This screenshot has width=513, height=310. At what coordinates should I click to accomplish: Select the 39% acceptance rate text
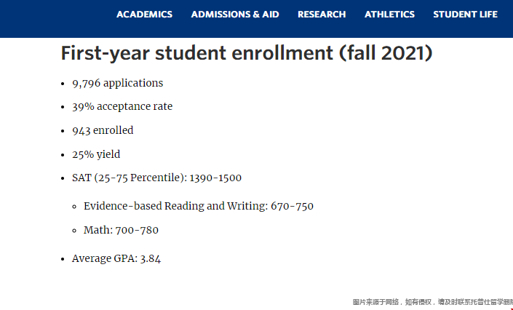pos(122,107)
